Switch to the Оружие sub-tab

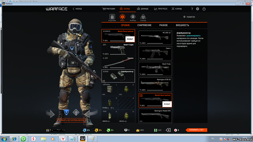(x=125, y=25)
